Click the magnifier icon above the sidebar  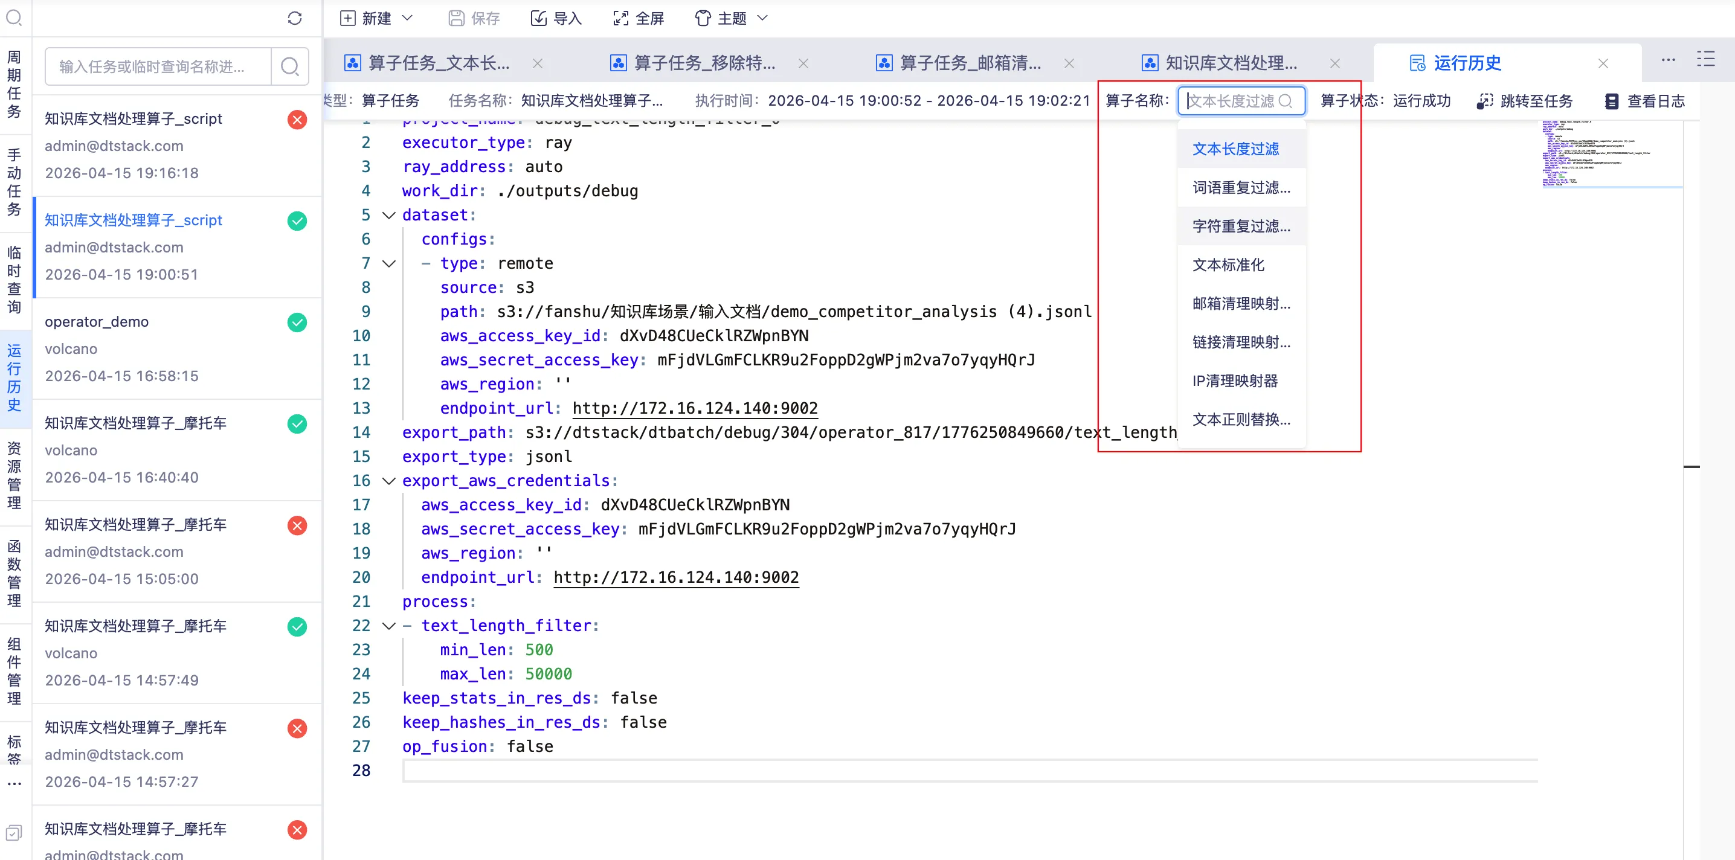pyautogui.click(x=14, y=18)
